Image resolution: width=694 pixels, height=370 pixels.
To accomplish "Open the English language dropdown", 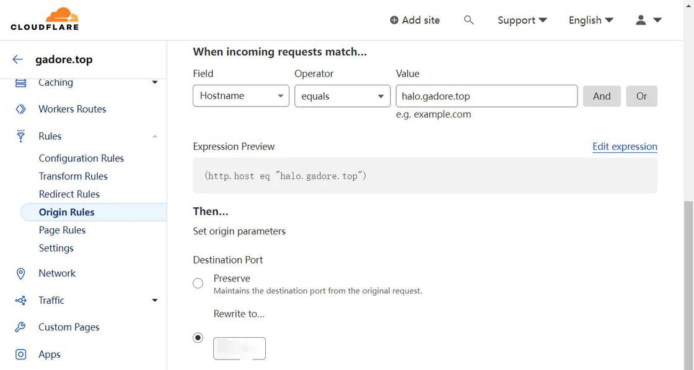I will (x=591, y=20).
